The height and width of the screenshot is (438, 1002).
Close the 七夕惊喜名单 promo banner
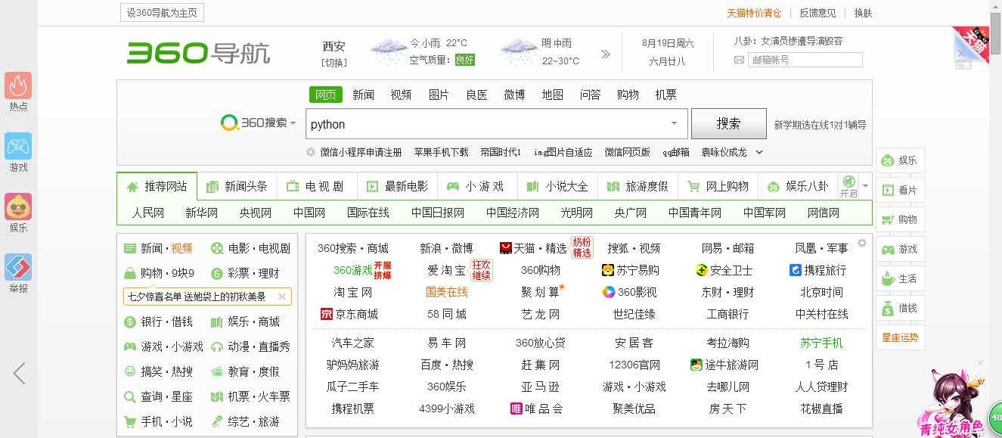click(282, 297)
